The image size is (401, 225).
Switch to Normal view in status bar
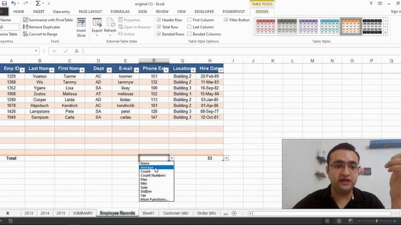(327, 221)
